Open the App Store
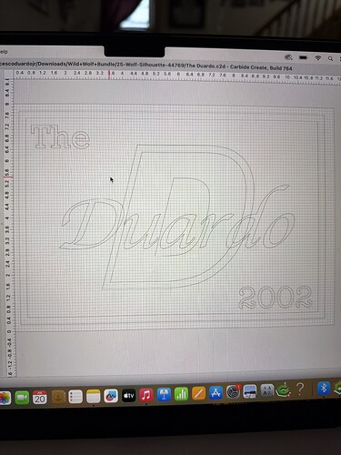 [216, 392]
